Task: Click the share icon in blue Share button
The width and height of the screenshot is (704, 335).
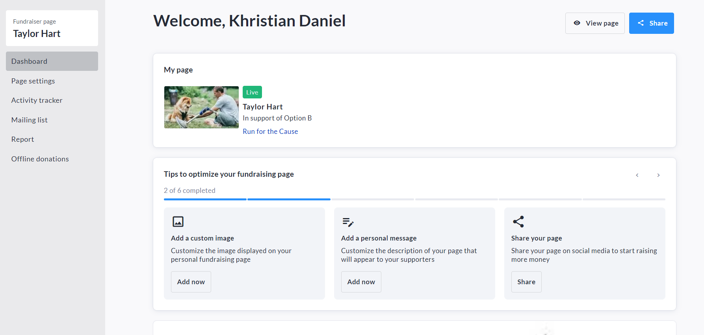Action: coord(641,23)
